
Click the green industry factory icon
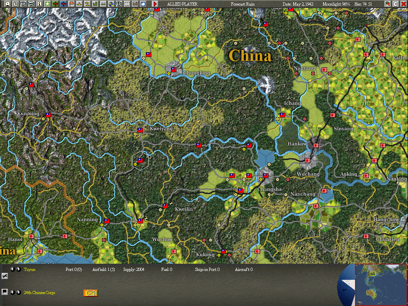point(95,4)
